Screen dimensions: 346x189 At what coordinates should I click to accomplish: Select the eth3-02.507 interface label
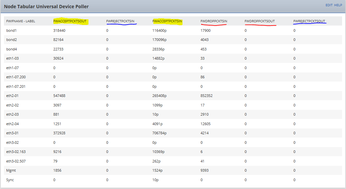point(16,161)
